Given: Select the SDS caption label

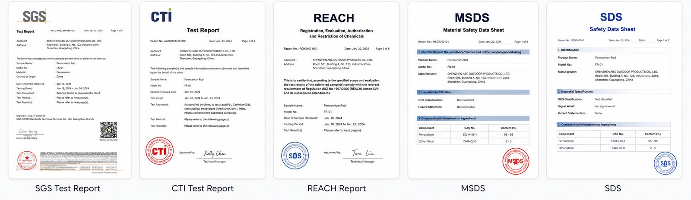Looking at the screenshot, I should point(613,188).
